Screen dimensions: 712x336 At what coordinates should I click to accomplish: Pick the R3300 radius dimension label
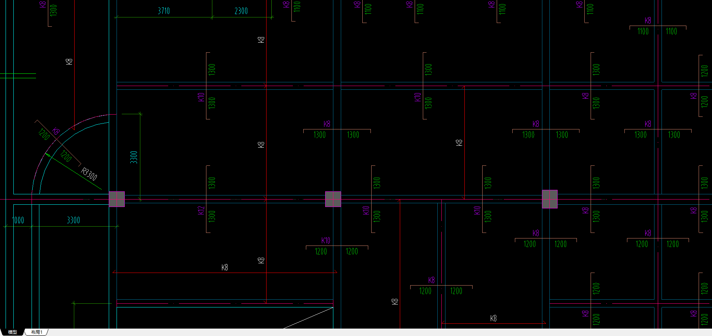[x=89, y=174]
